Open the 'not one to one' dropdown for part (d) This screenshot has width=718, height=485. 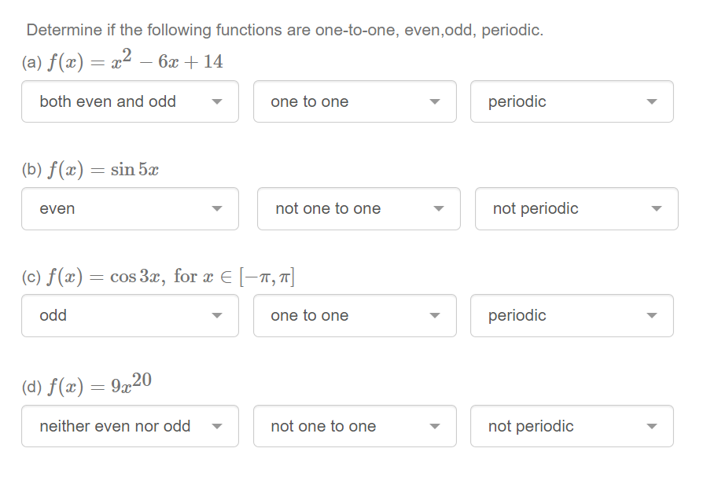pyautogui.click(x=355, y=426)
